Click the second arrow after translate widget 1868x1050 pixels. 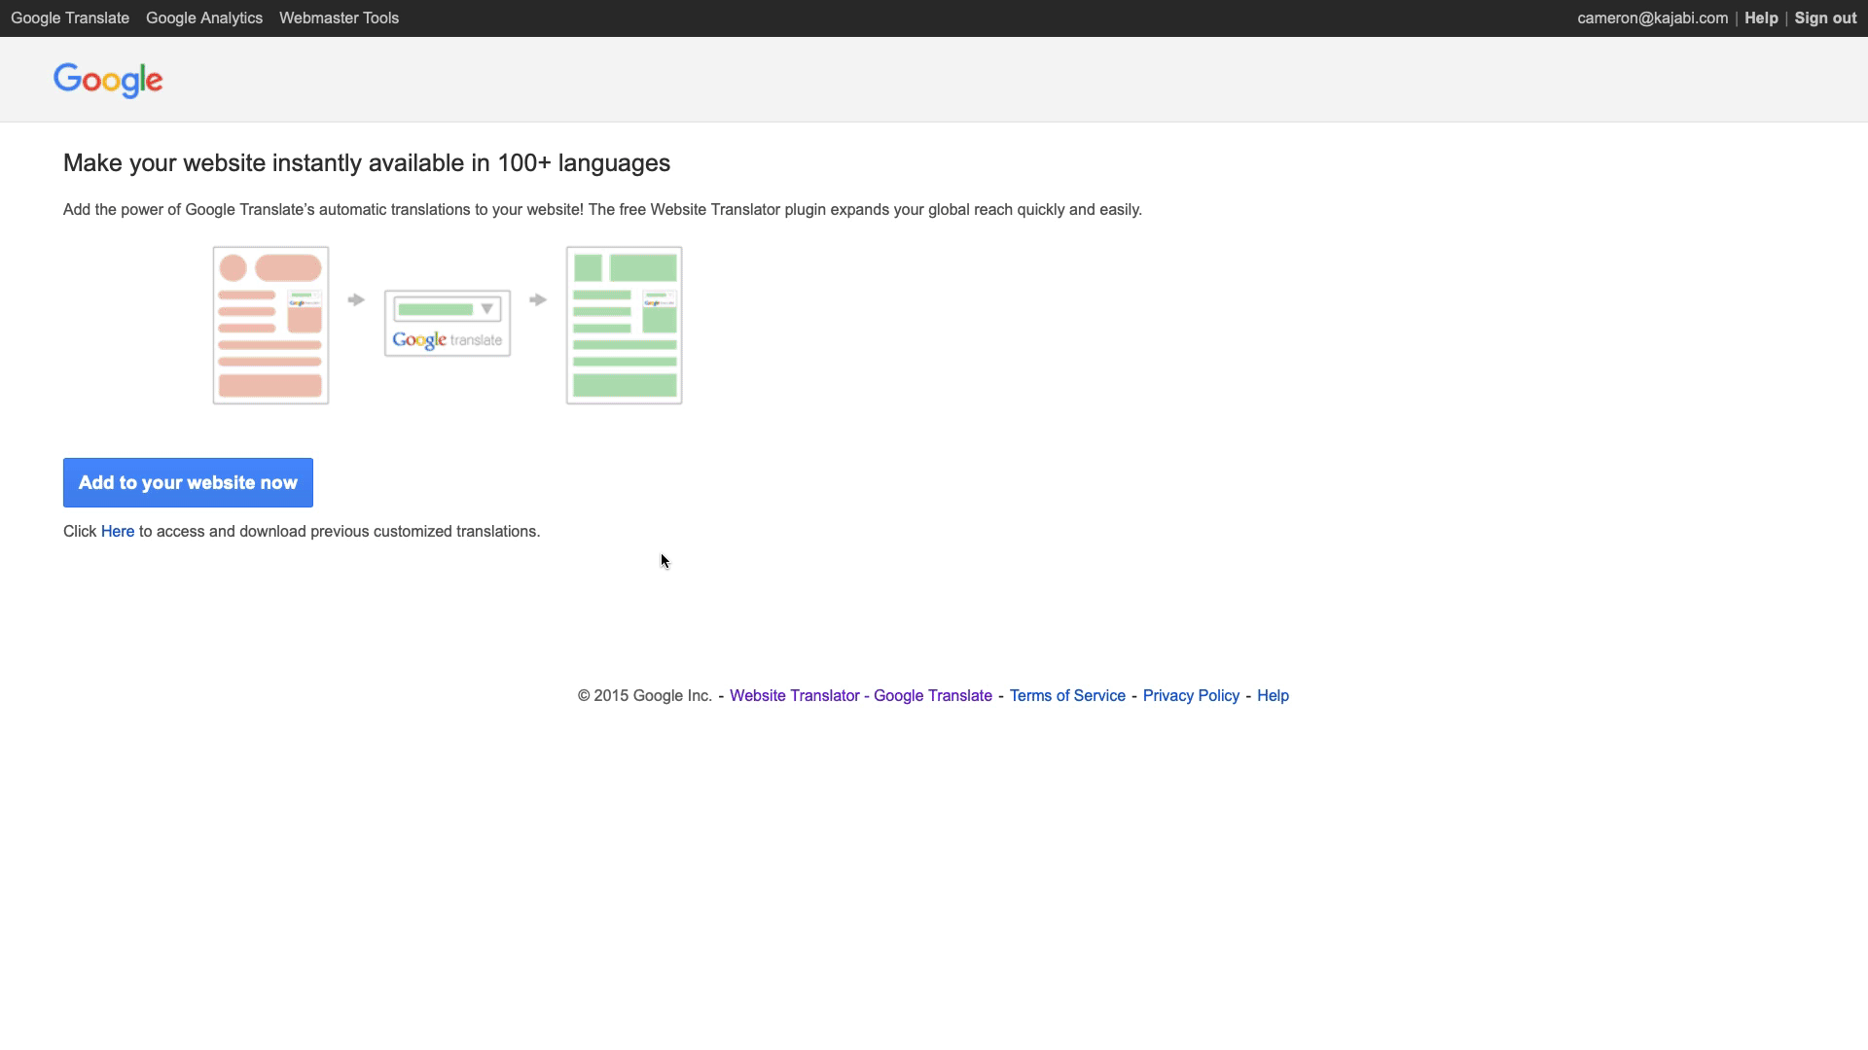click(538, 299)
